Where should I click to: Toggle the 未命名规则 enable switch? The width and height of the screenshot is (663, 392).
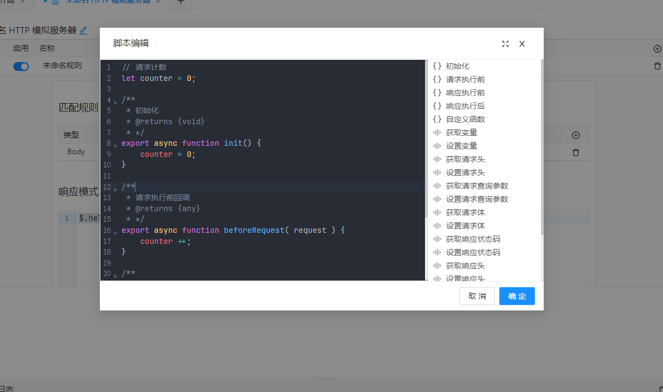[x=21, y=67]
